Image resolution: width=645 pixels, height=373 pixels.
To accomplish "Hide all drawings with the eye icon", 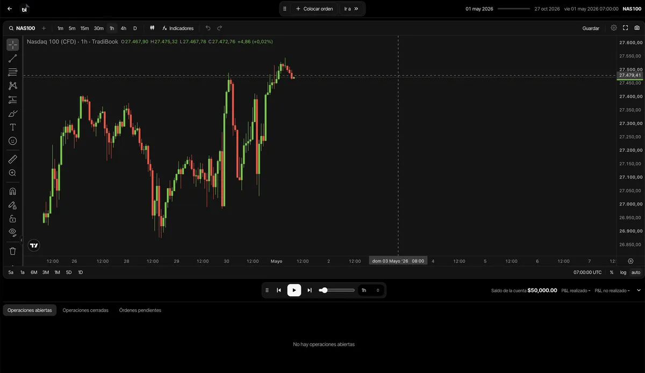I will click(13, 232).
